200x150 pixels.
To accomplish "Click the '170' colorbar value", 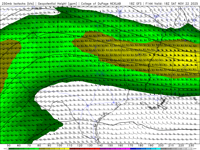I will point(130,145).
